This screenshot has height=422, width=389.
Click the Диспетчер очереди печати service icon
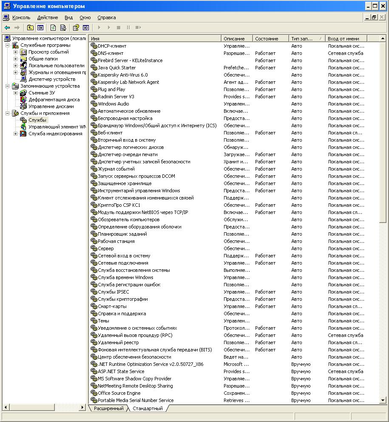[x=94, y=154]
